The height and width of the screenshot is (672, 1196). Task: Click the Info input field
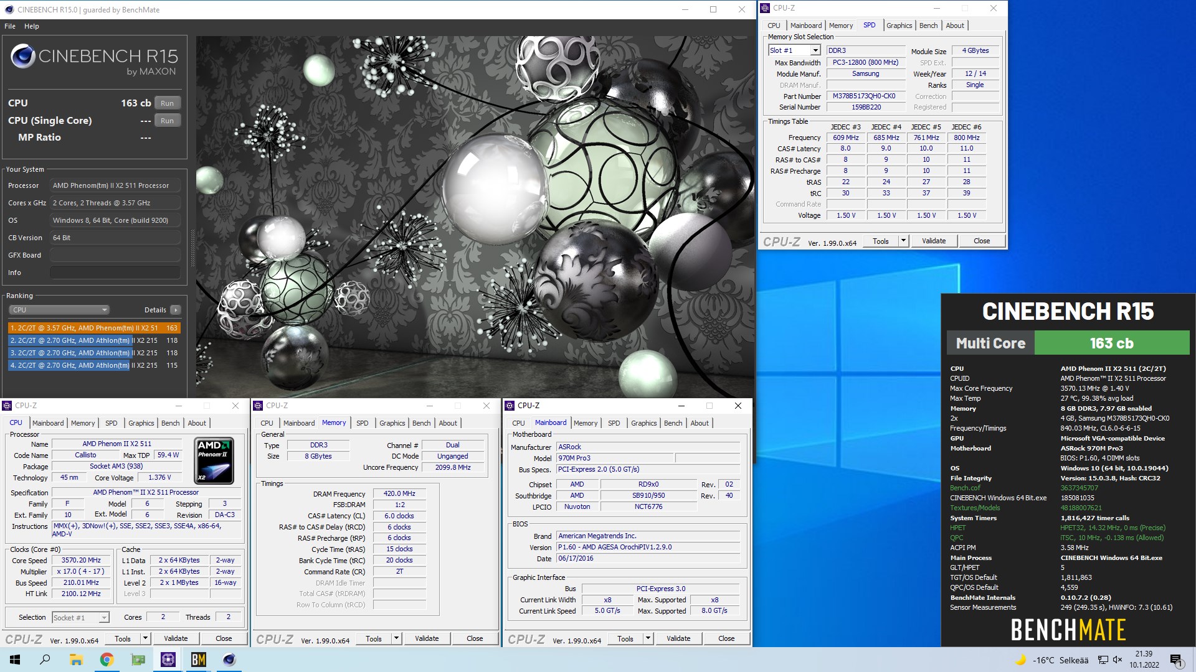click(115, 273)
